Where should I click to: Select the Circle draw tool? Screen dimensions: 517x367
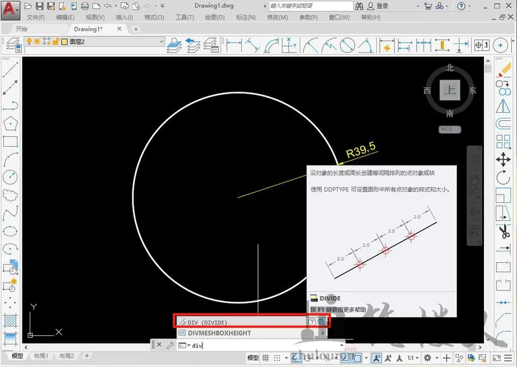[x=10, y=177]
